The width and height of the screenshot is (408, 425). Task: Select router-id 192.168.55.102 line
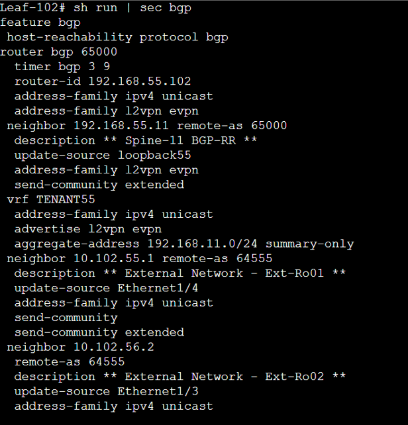[x=103, y=81]
